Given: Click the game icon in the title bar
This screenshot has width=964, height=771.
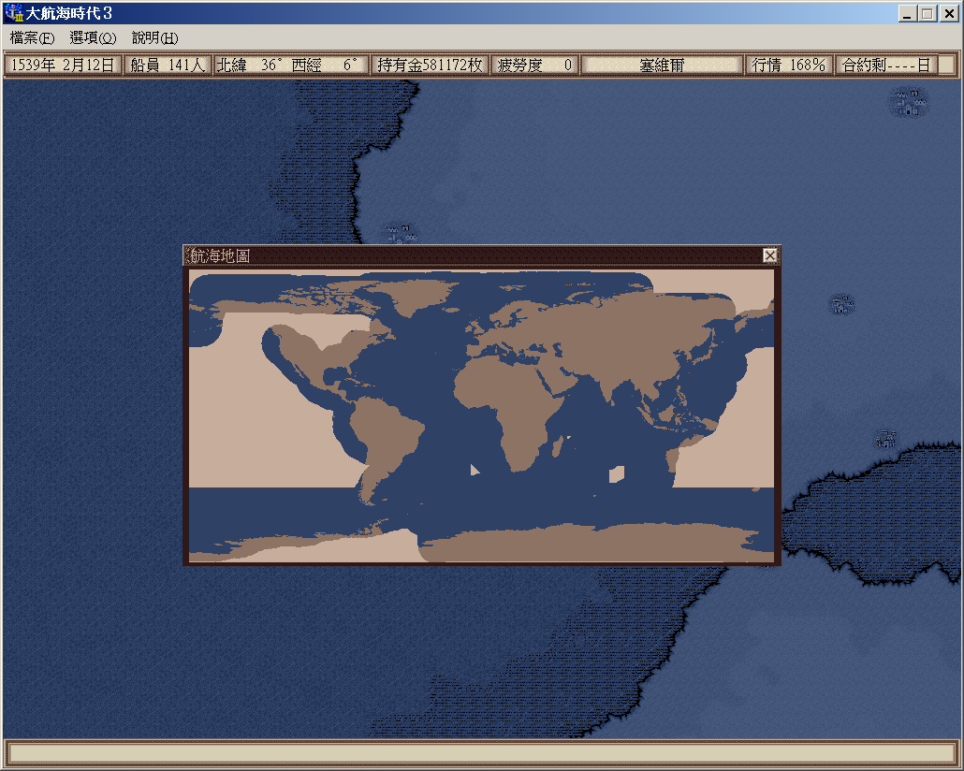Looking at the screenshot, I should pyautogui.click(x=14, y=14).
